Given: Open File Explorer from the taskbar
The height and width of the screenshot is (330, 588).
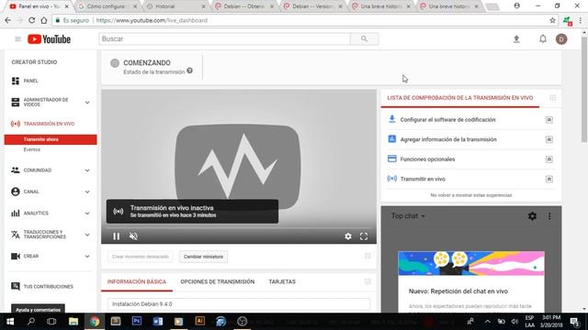Looking at the screenshot, I should coord(73,322).
